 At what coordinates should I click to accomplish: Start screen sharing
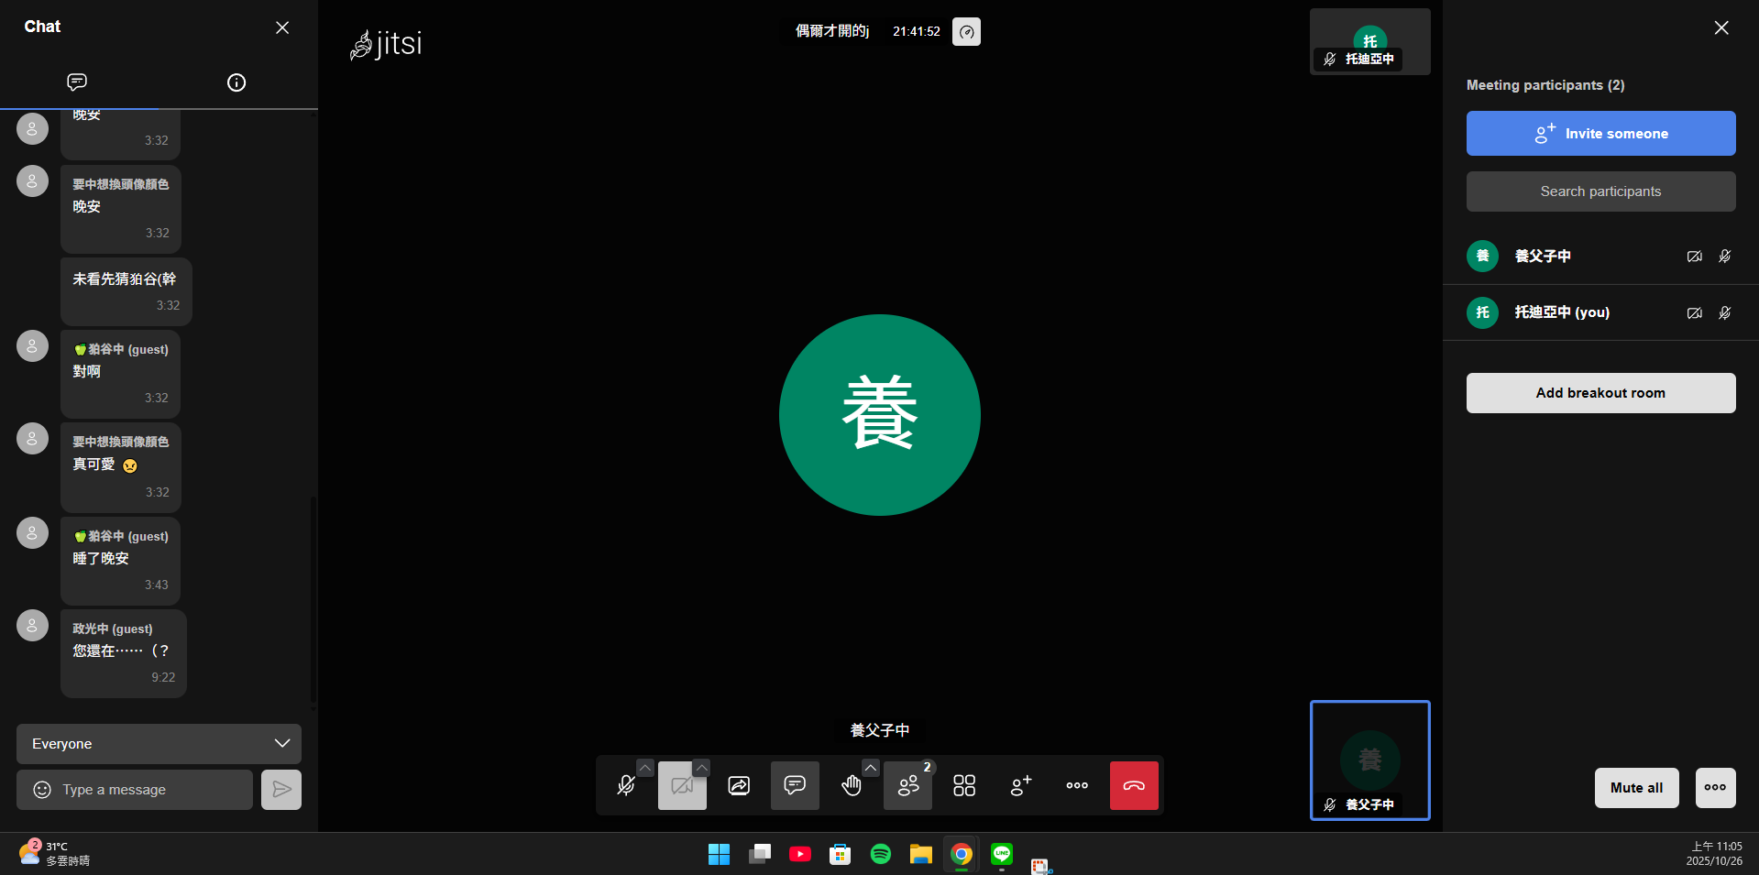[x=739, y=786]
